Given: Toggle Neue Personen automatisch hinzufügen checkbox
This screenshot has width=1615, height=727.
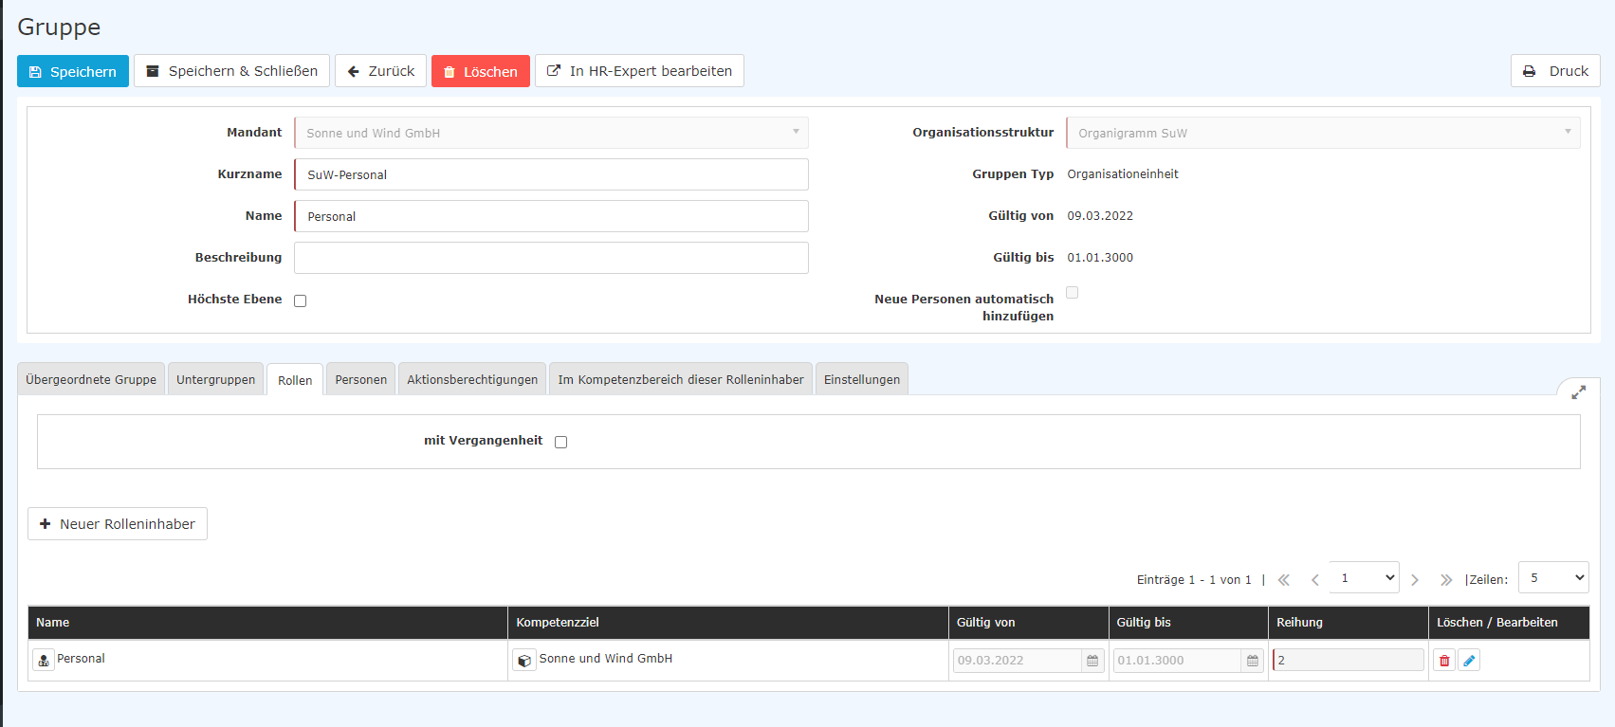Looking at the screenshot, I should 1073,292.
